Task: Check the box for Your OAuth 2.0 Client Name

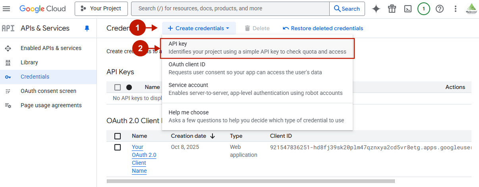Action: point(118,147)
